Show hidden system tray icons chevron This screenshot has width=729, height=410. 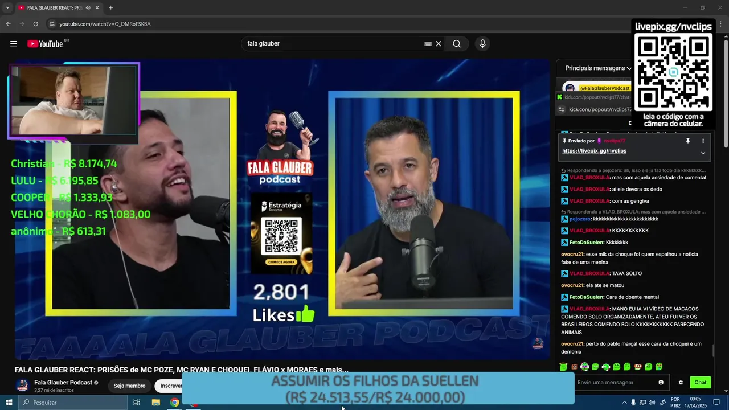[624, 403]
